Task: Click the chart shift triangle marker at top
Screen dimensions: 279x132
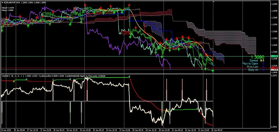Action: click(x=213, y=1)
